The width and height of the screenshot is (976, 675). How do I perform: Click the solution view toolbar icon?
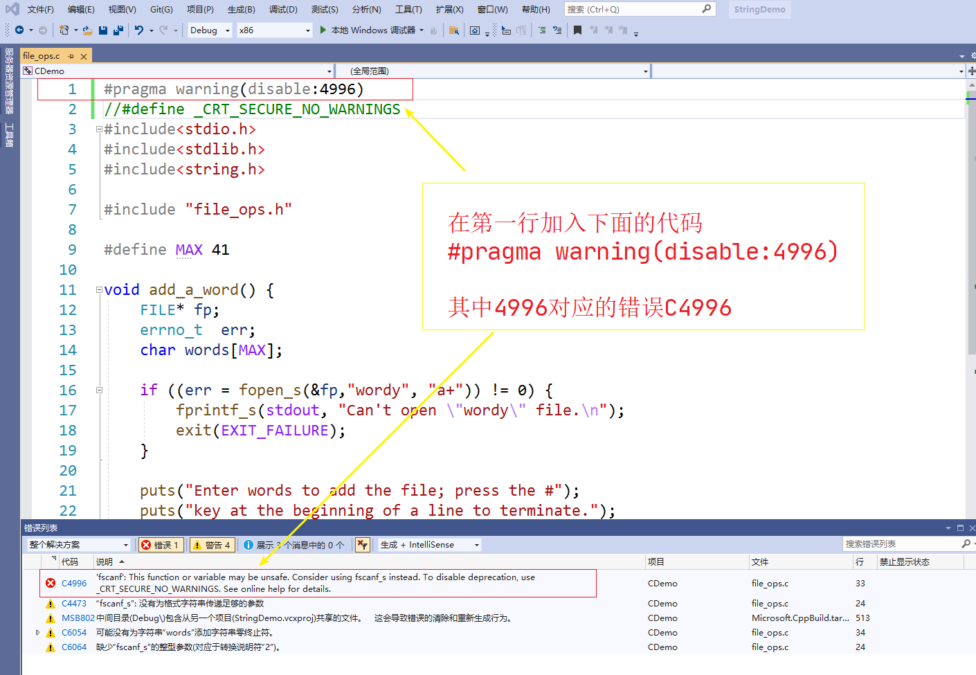click(475, 30)
